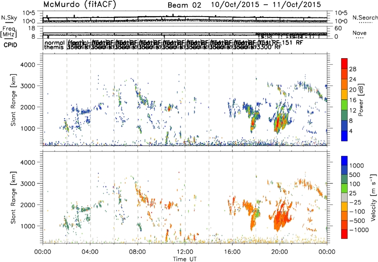Click the "Slant Range [km]" label of the velocity panel
The image size is (378, 262).
coord(13,198)
